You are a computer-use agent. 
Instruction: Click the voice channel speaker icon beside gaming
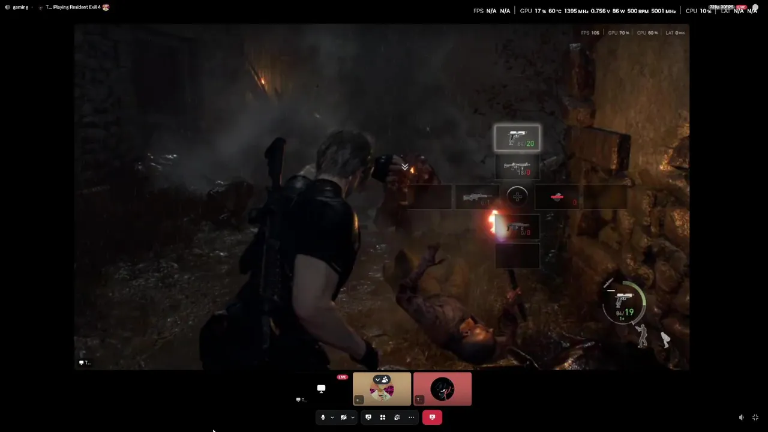click(7, 7)
